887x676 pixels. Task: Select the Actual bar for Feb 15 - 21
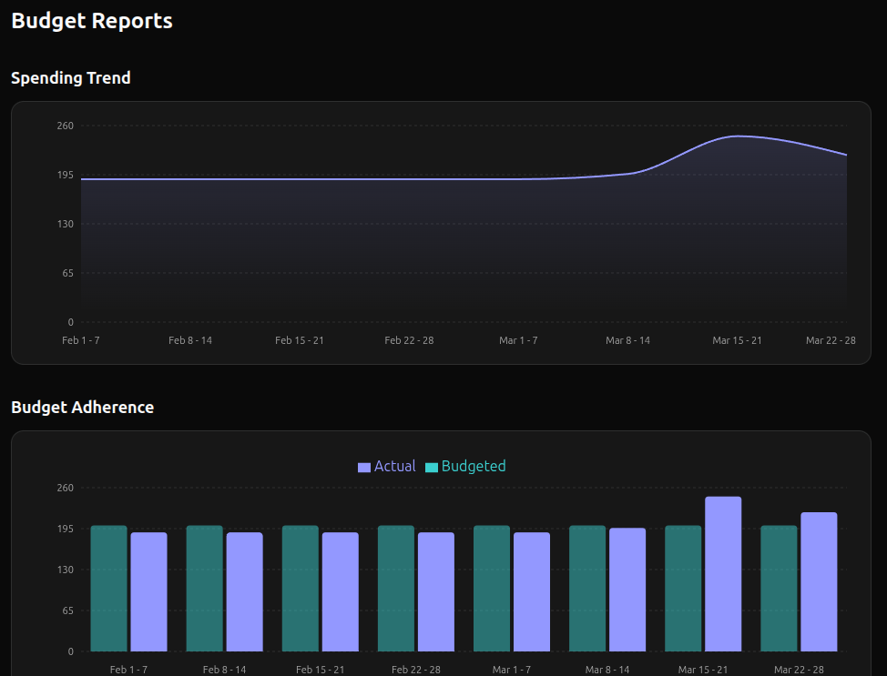[x=340, y=591]
